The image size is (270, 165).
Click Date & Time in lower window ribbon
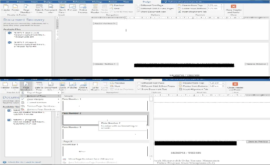pos(39,86)
